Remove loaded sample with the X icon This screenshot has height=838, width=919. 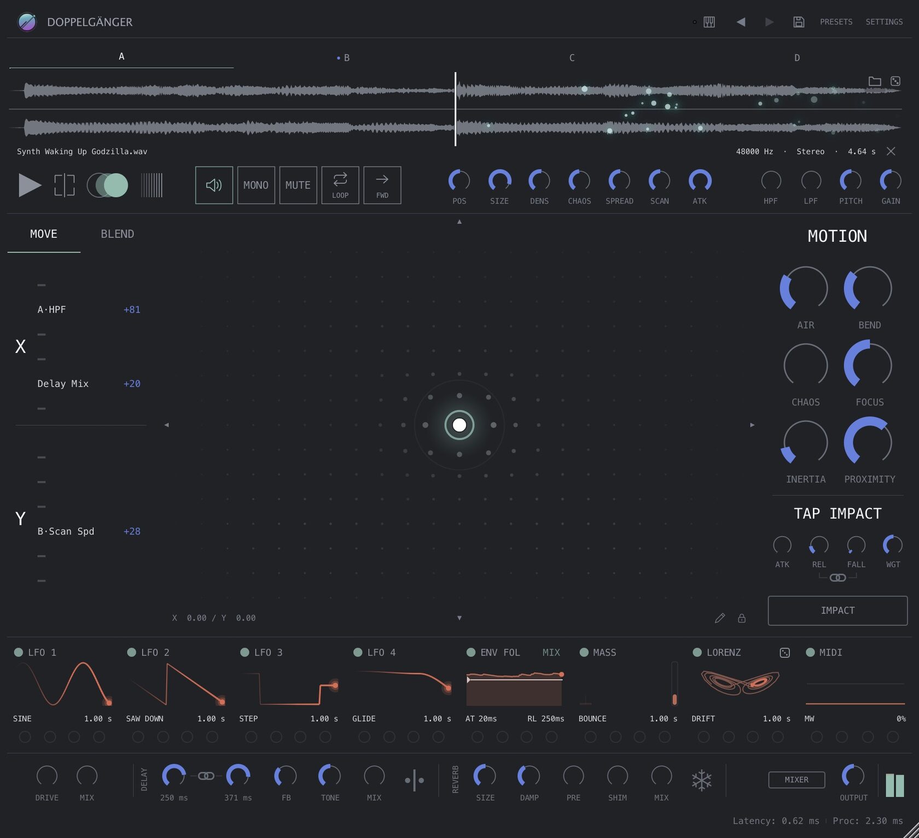[x=891, y=151]
